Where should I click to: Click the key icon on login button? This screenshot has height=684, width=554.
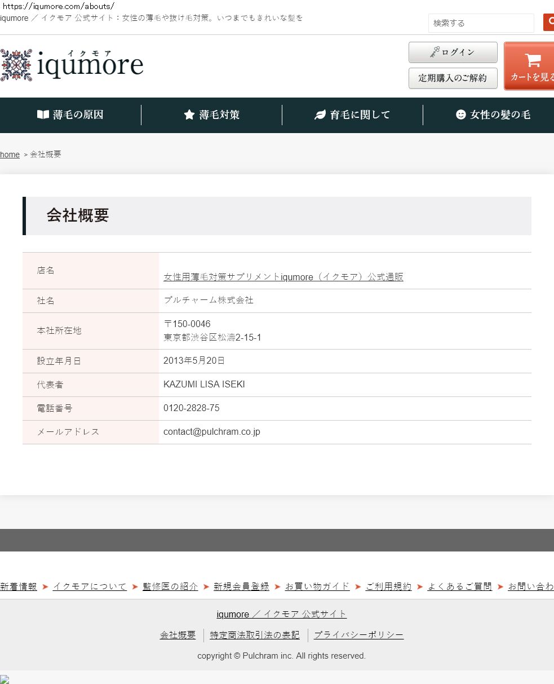(435, 52)
